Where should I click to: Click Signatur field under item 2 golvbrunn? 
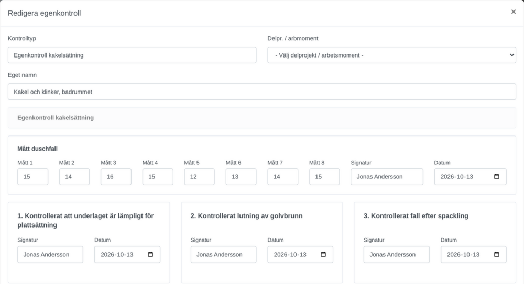tap(223, 254)
